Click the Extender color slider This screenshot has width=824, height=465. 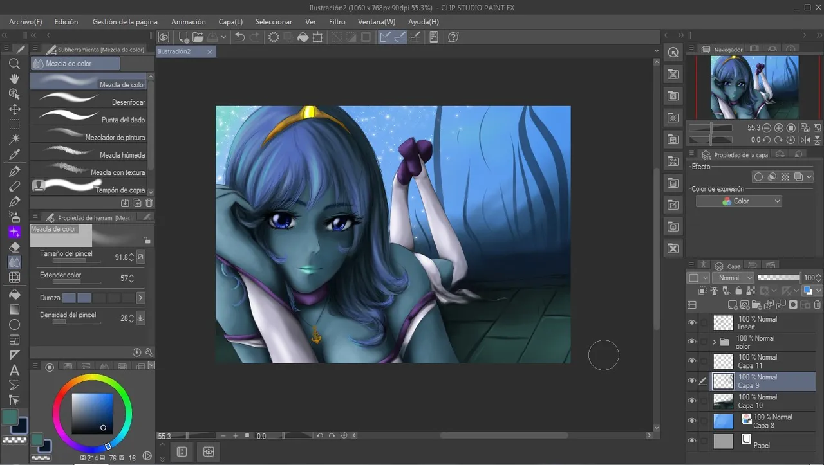(69, 283)
